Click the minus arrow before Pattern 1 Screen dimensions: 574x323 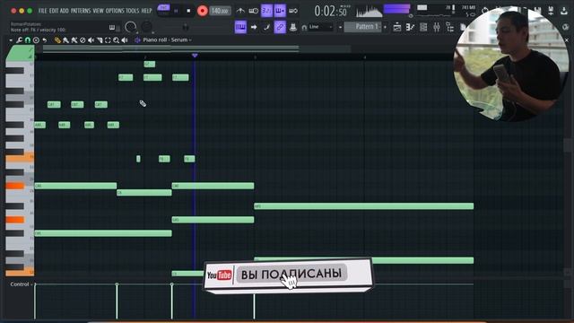pos(340,27)
